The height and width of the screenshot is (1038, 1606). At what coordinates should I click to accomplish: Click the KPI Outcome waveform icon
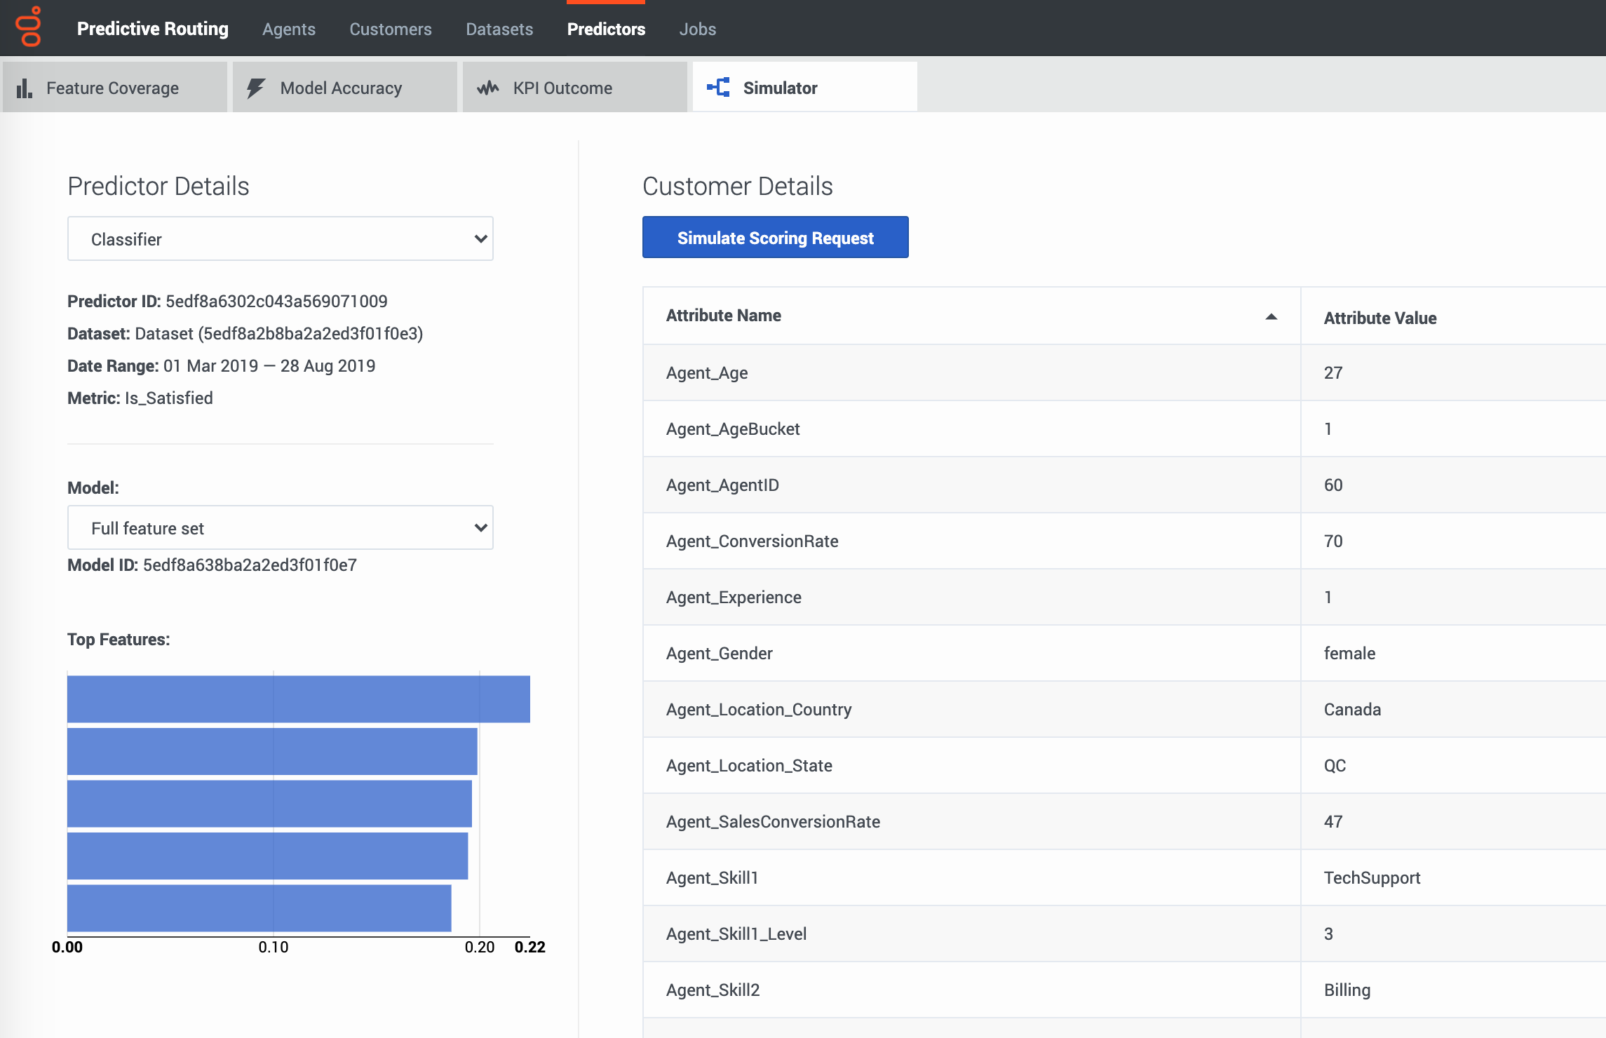487,88
